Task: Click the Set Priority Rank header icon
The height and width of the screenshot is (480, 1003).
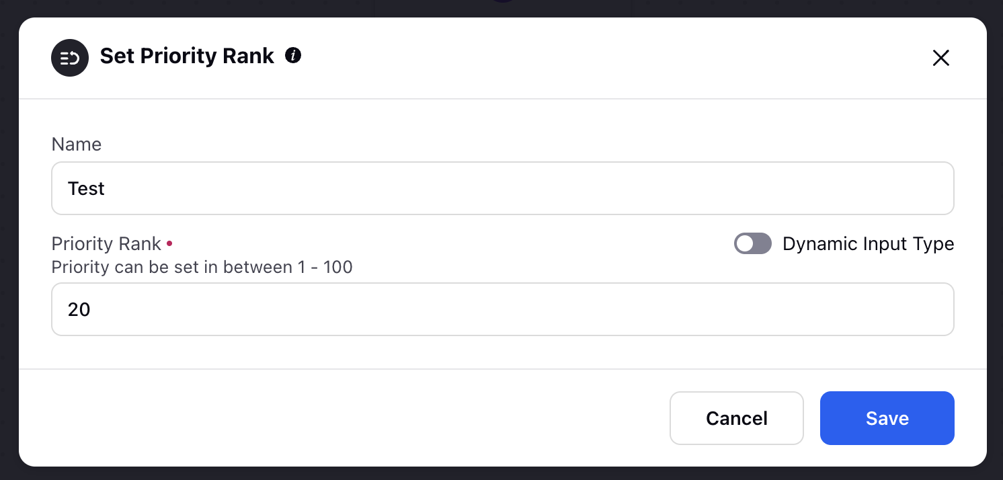Action: pos(70,58)
